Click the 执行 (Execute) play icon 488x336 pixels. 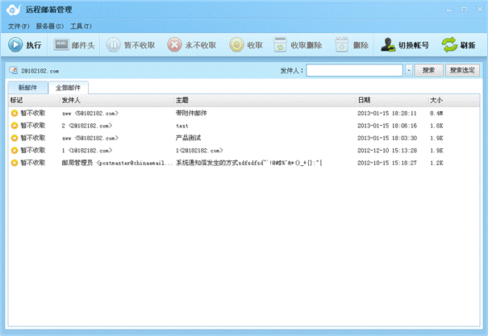click(x=15, y=45)
